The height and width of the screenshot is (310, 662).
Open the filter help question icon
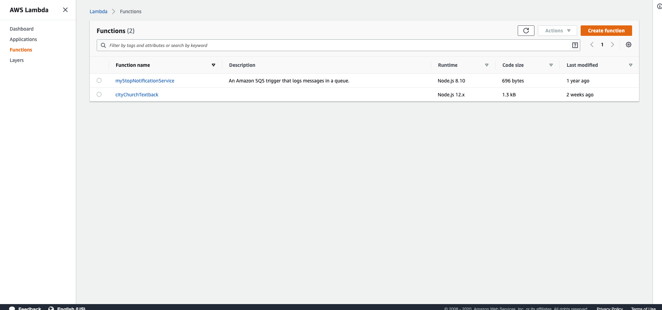(x=575, y=45)
